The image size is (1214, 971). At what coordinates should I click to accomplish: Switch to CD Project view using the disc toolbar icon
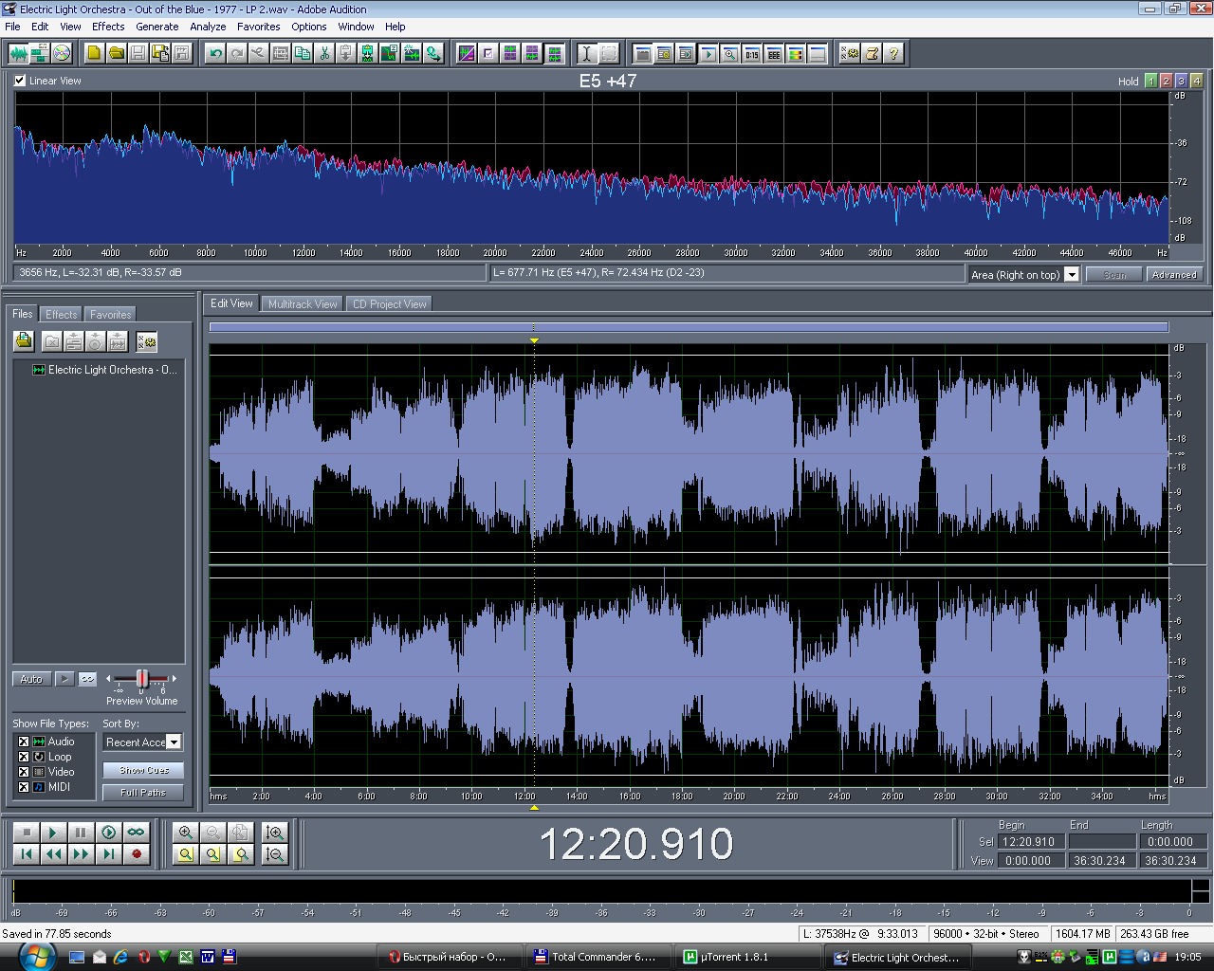click(62, 53)
